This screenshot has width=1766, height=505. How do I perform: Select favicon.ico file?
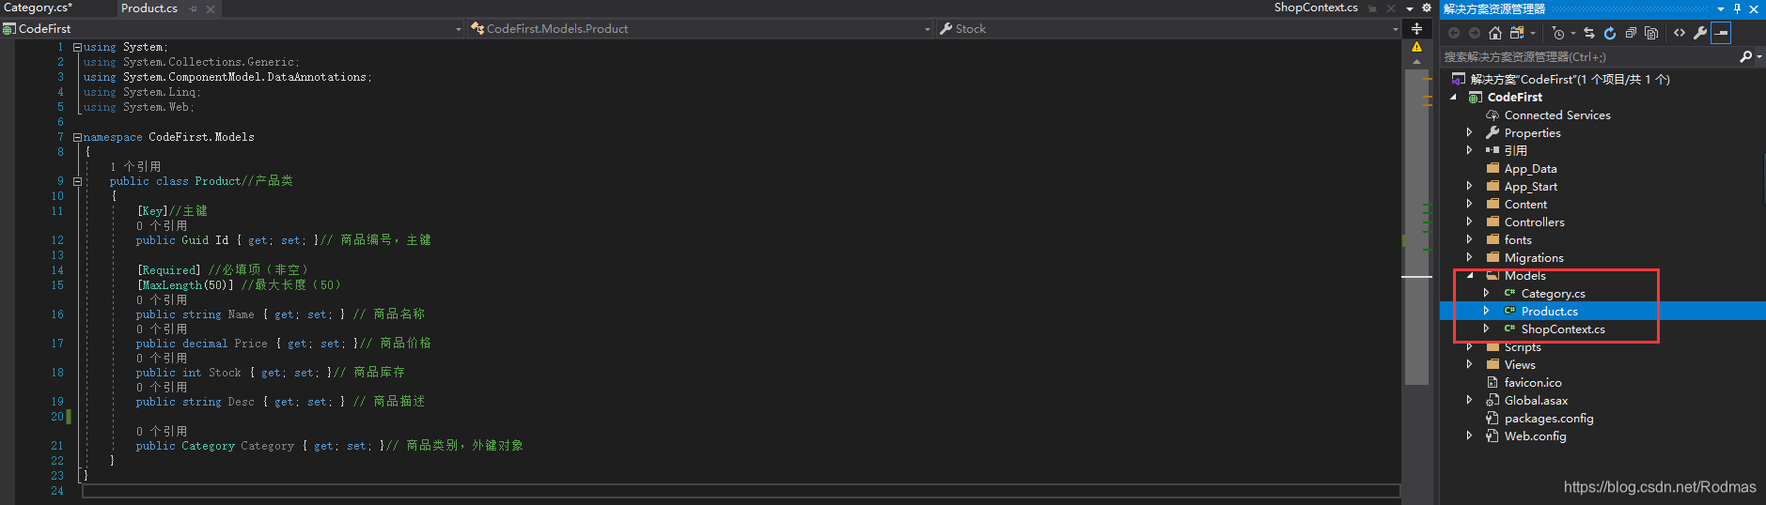[x=1533, y=382]
